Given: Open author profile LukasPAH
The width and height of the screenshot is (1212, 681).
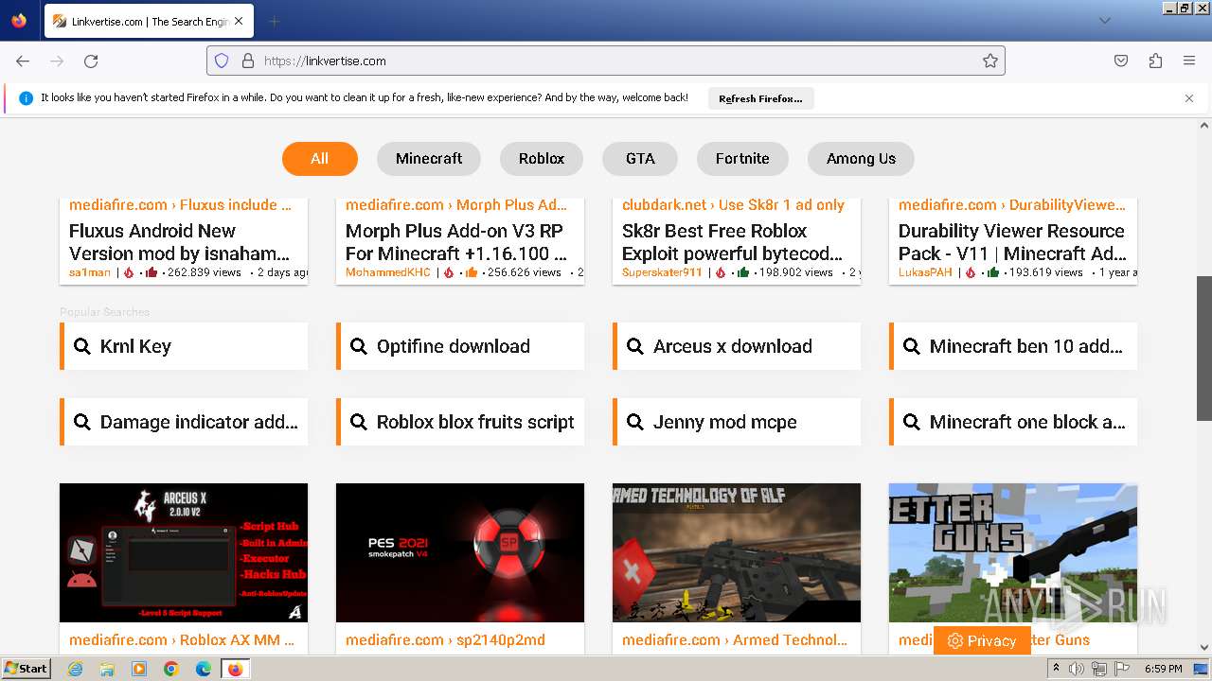Looking at the screenshot, I should click(925, 272).
